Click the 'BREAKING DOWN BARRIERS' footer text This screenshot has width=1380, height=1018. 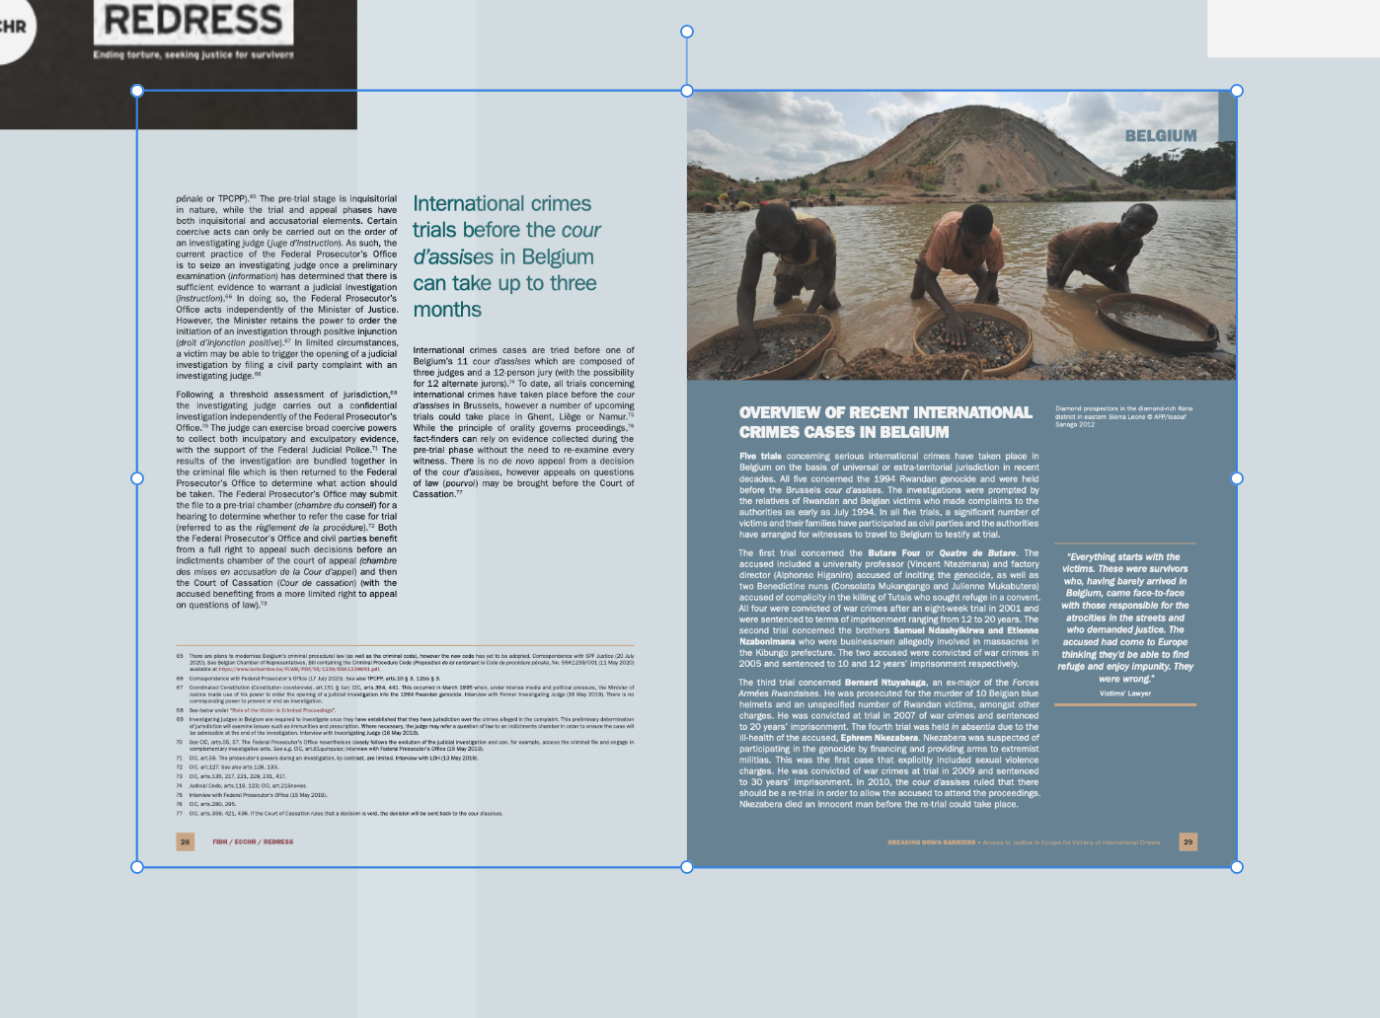pyautogui.click(x=931, y=842)
